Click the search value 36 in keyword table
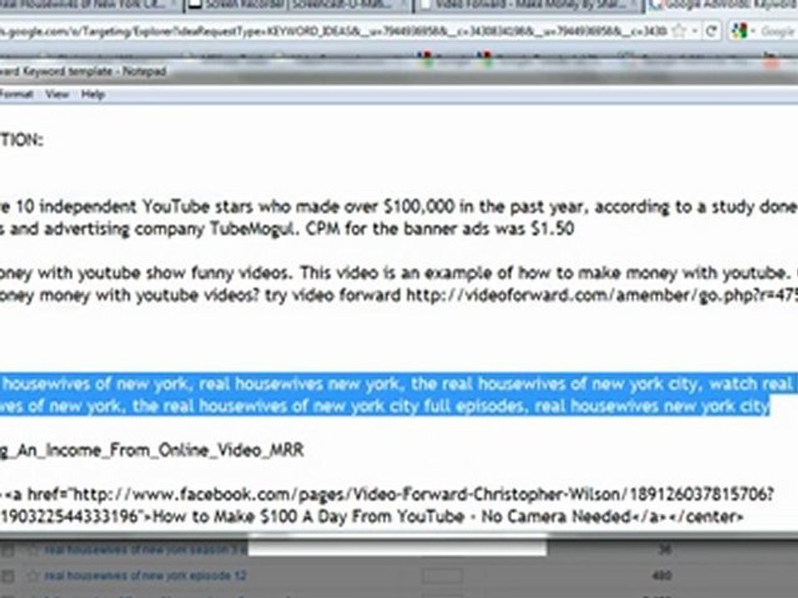 (x=665, y=550)
